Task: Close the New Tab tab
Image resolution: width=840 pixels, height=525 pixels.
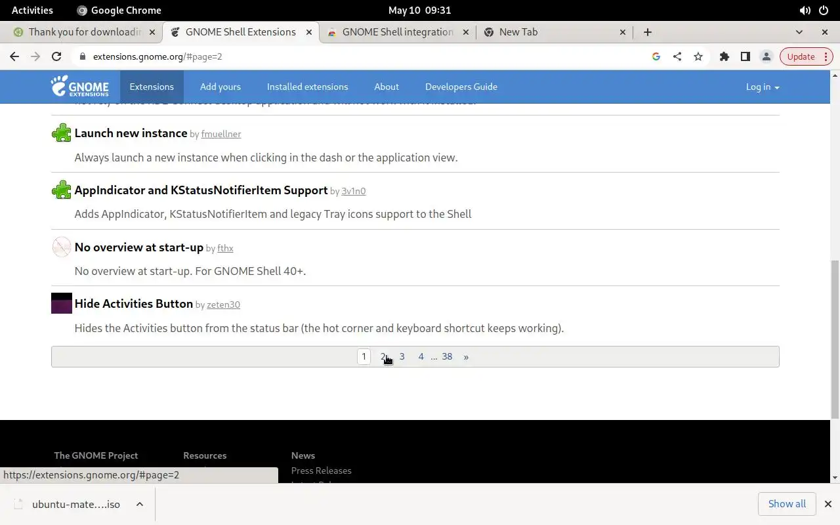Action: click(x=622, y=31)
